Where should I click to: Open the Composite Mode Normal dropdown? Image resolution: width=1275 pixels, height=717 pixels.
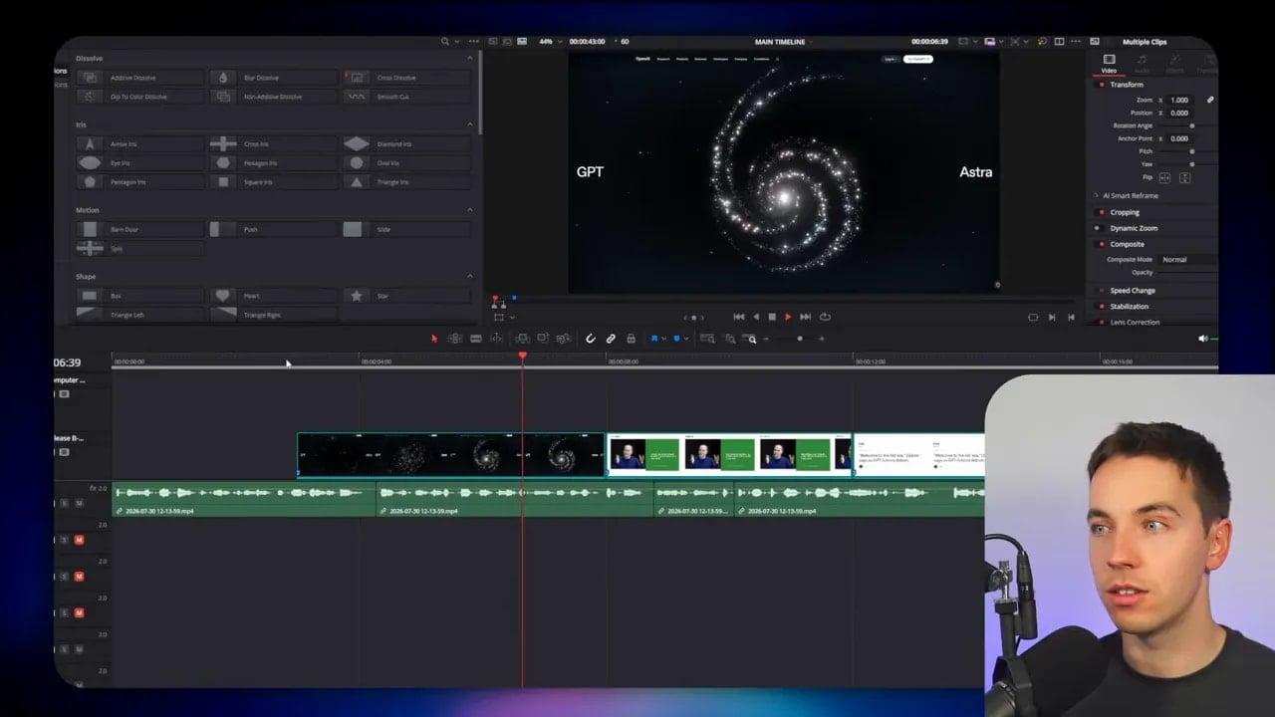(x=1185, y=260)
